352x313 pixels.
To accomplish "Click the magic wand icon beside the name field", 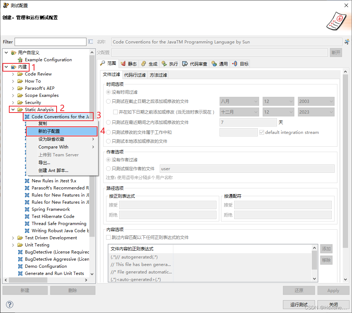I will click(347, 42).
